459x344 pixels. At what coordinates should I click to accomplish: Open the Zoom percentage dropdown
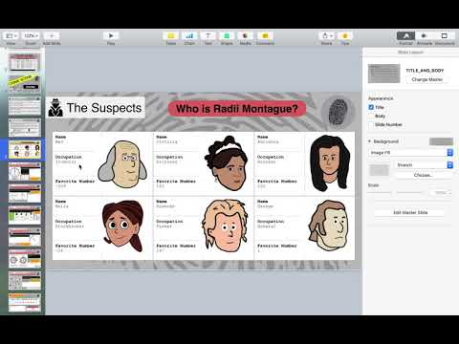point(31,36)
